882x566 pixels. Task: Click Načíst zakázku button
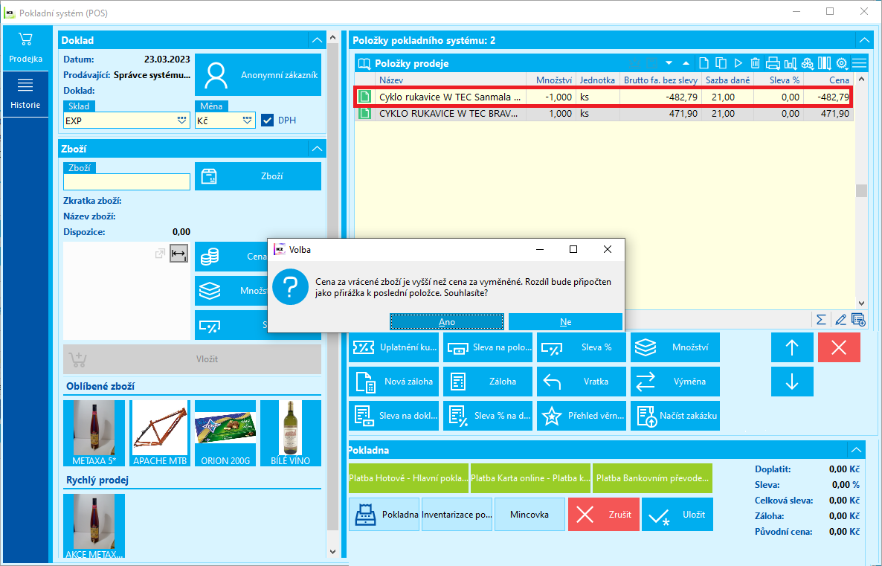point(675,416)
